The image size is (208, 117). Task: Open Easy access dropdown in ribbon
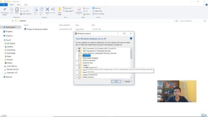pos(69,11)
